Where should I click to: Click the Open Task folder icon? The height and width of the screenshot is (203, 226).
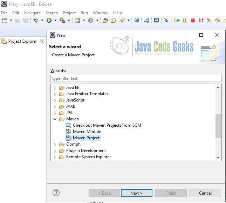pyautogui.click(x=113, y=21)
